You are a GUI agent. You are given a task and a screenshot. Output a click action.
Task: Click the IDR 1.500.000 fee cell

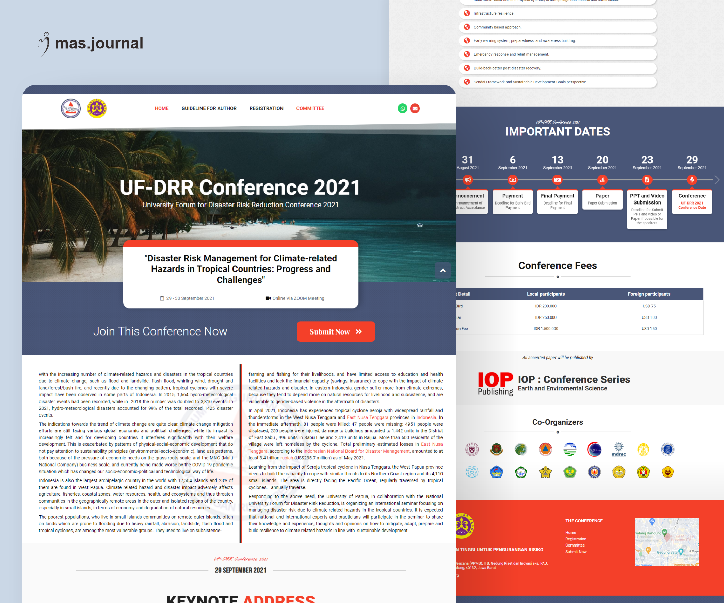tap(546, 329)
